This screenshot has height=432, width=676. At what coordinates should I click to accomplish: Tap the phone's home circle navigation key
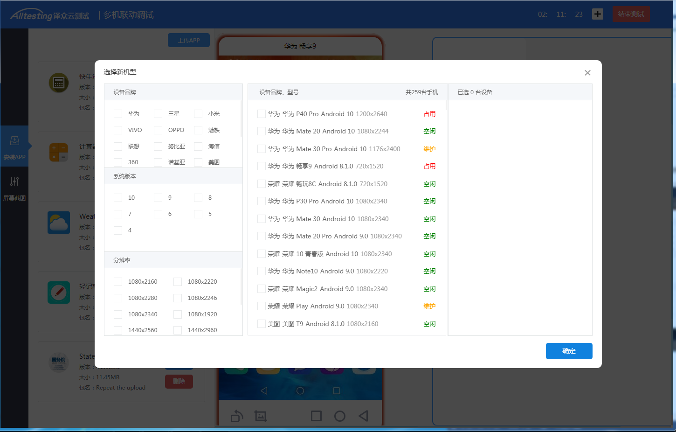coord(300,391)
